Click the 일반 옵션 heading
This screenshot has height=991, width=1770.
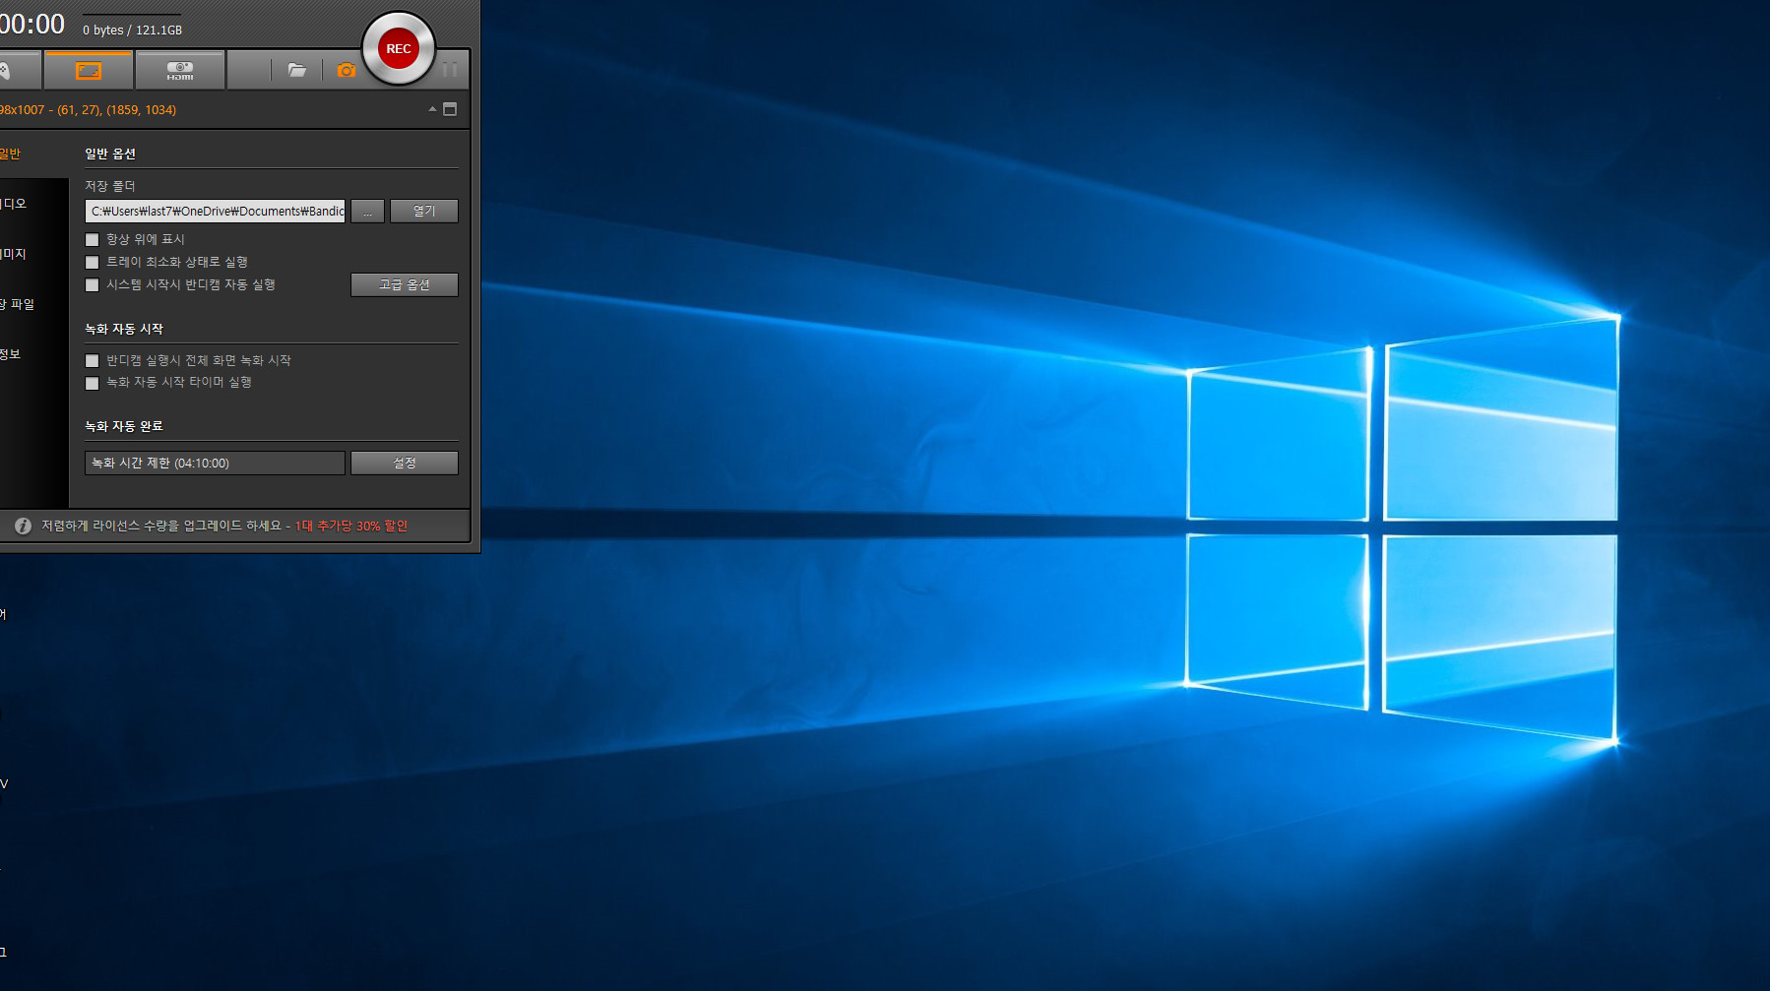click(x=110, y=154)
